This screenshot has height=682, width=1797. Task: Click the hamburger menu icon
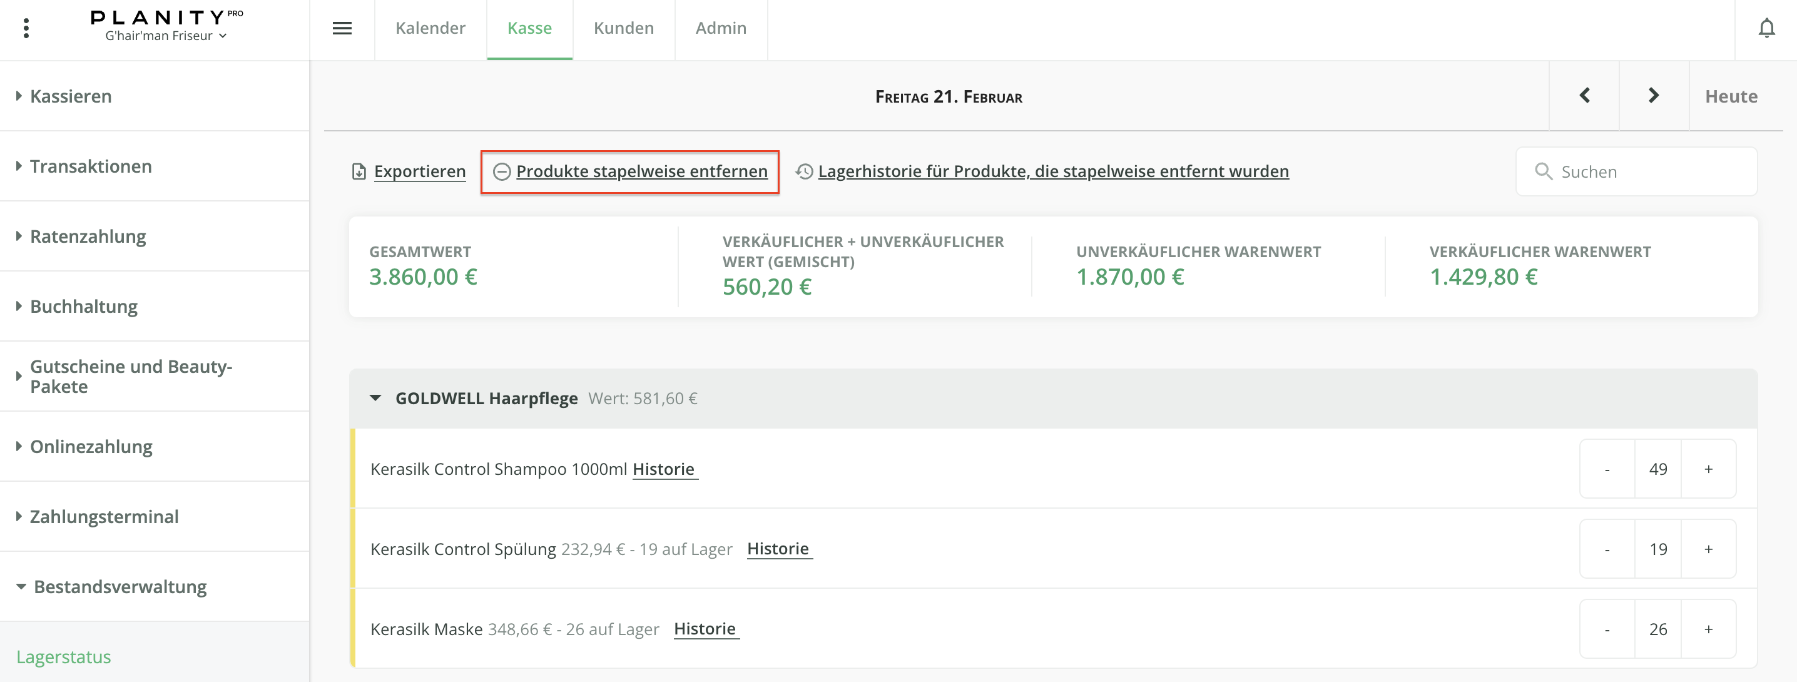tap(342, 29)
